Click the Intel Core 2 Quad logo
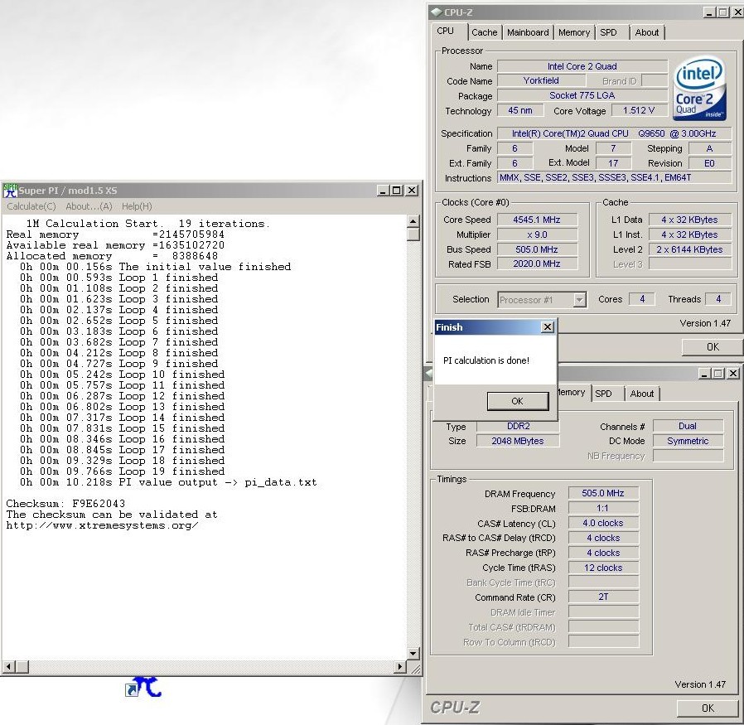Screen dimensions: 744x725 tap(699, 89)
